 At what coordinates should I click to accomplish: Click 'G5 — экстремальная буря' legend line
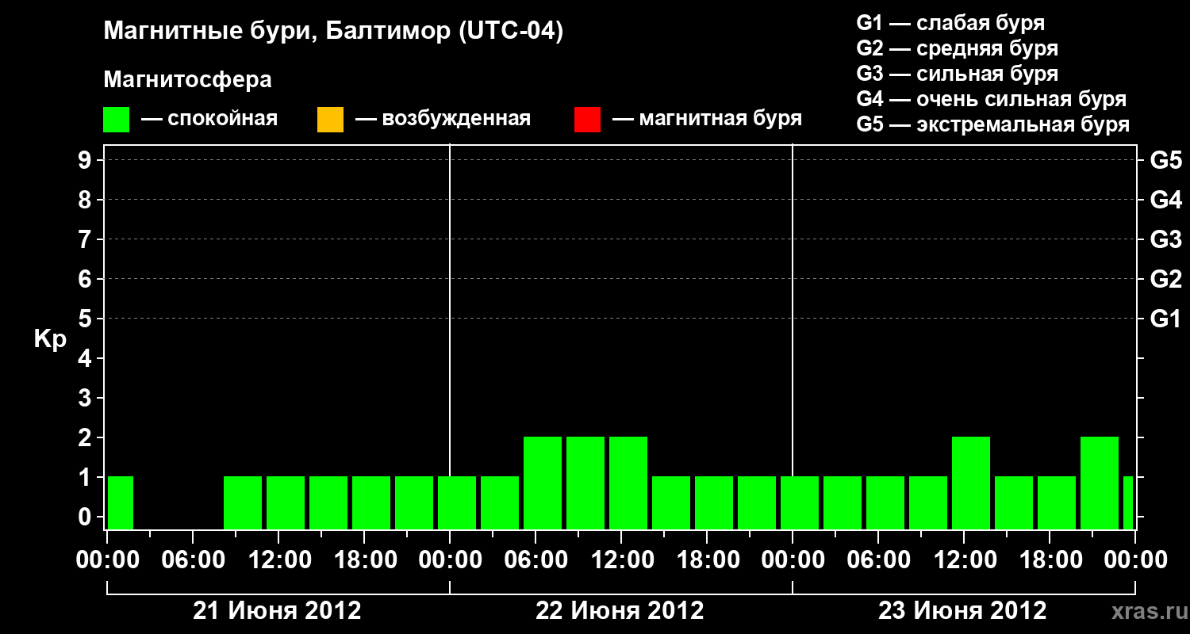[x=993, y=124]
